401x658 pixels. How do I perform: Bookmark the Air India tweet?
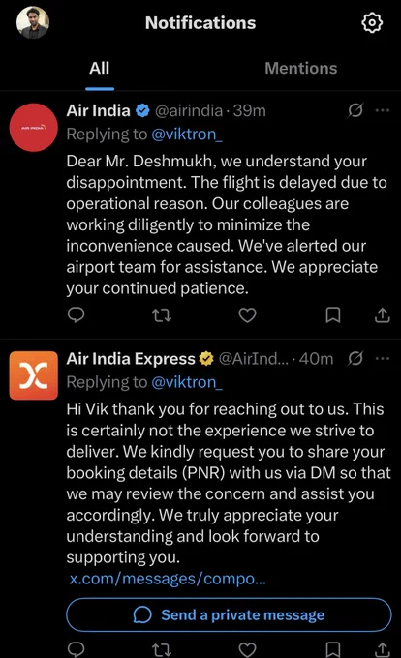333,315
